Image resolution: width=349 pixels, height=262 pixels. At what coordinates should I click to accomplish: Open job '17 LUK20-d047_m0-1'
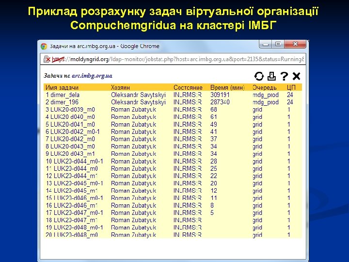[x=74, y=213]
